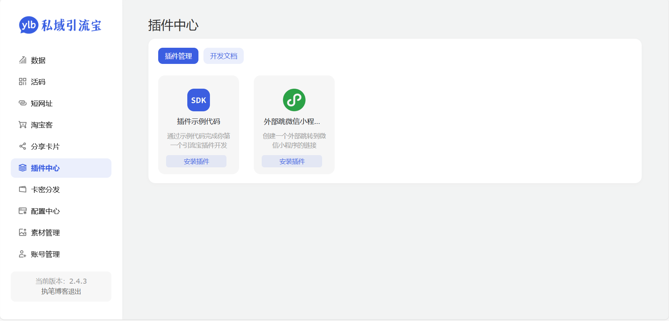Click the blue SDK plugin icon
The width and height of the screenshot is (669, 321).
pyautogui.click(x=198, y=100)
